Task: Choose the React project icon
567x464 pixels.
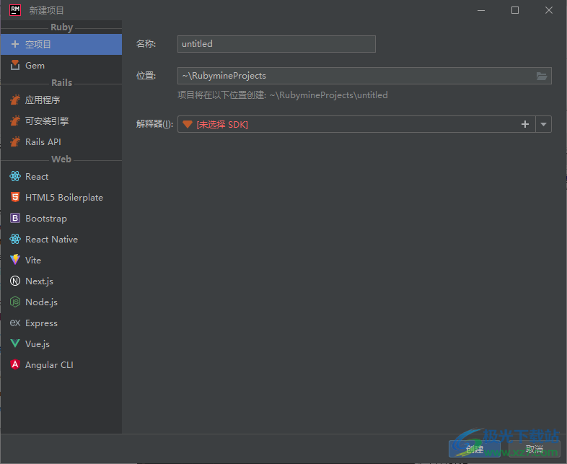Action: [15, 177]
